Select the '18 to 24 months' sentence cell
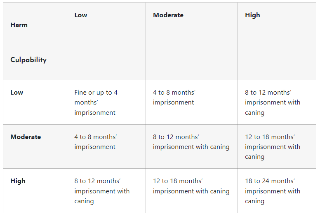This screenshot has width=320, height=216. (x=273, y=191)
